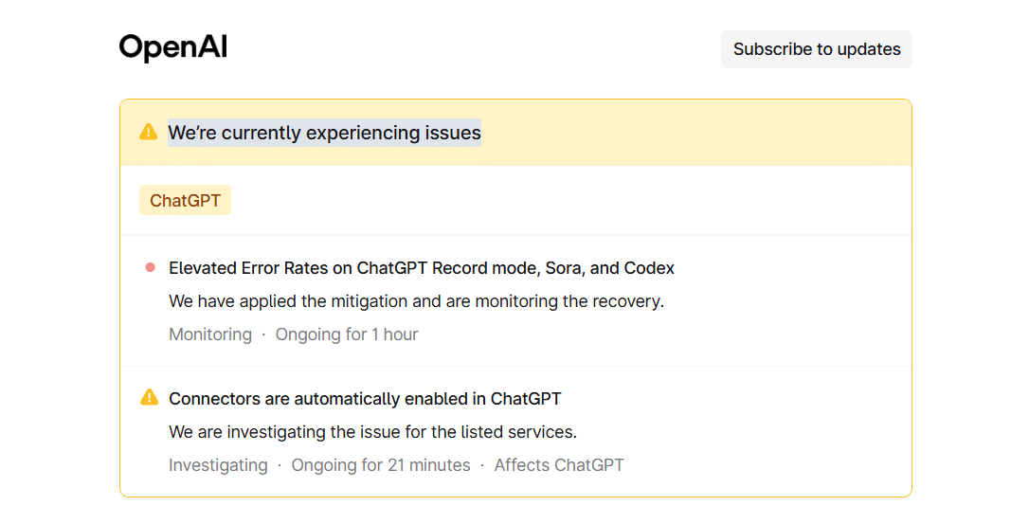Select the ChatGPT component tag

tap(185, 201)
